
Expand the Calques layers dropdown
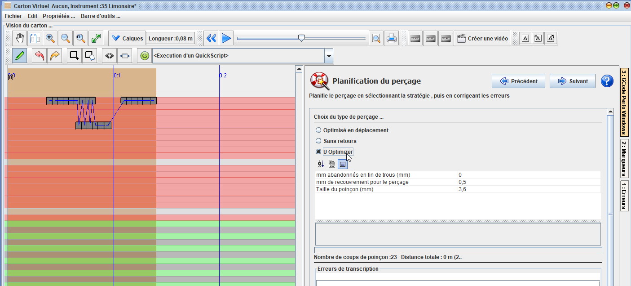click(x=127, y=39)
